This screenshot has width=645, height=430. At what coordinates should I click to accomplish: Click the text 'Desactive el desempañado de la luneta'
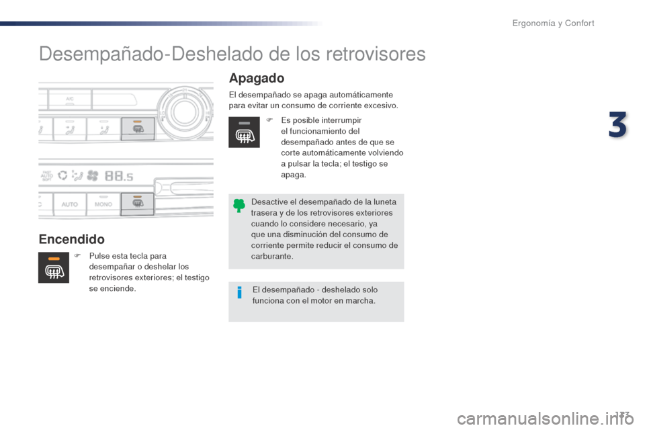click(324, 202)
